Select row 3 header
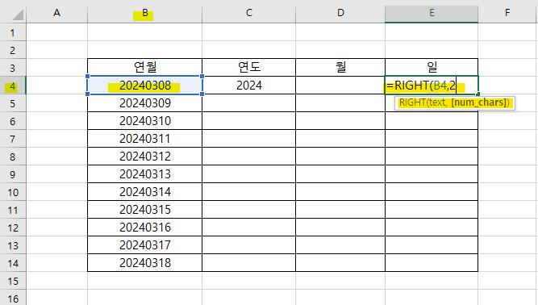The height and width of the screenshot is (305, 538). pyautogui.click(x=13, y=68)
